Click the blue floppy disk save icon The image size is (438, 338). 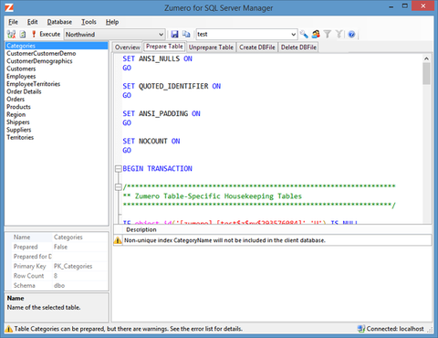[x=174, y=34]
